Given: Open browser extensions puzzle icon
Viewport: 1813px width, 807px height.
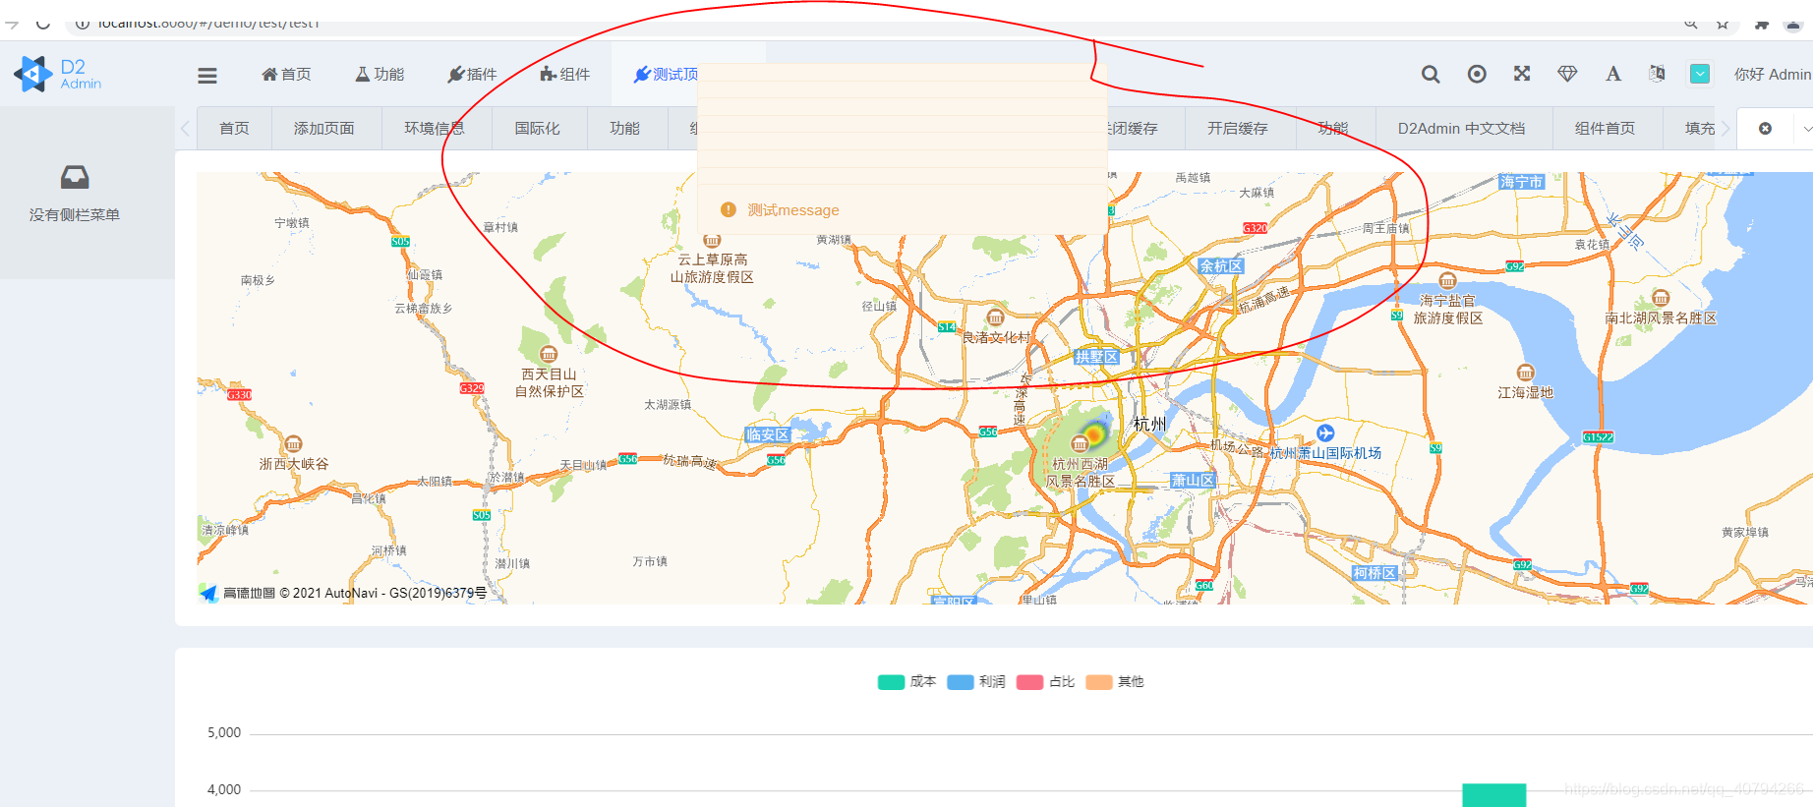Looking at the screenshot, I should tap(1762, 24).
